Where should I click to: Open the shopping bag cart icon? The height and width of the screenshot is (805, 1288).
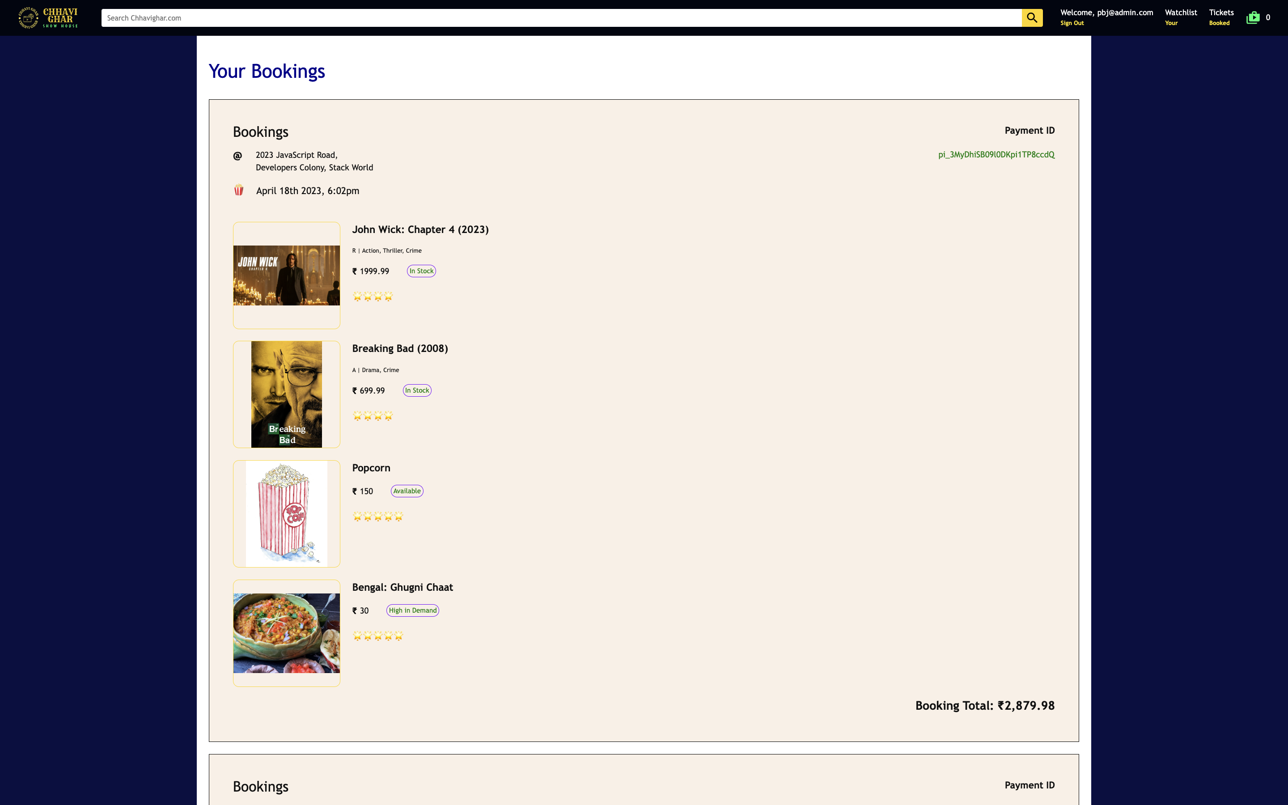click(1252, 17)
